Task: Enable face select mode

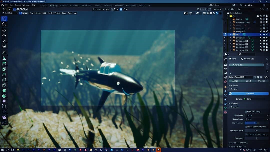Action: (x=26, y=13)
